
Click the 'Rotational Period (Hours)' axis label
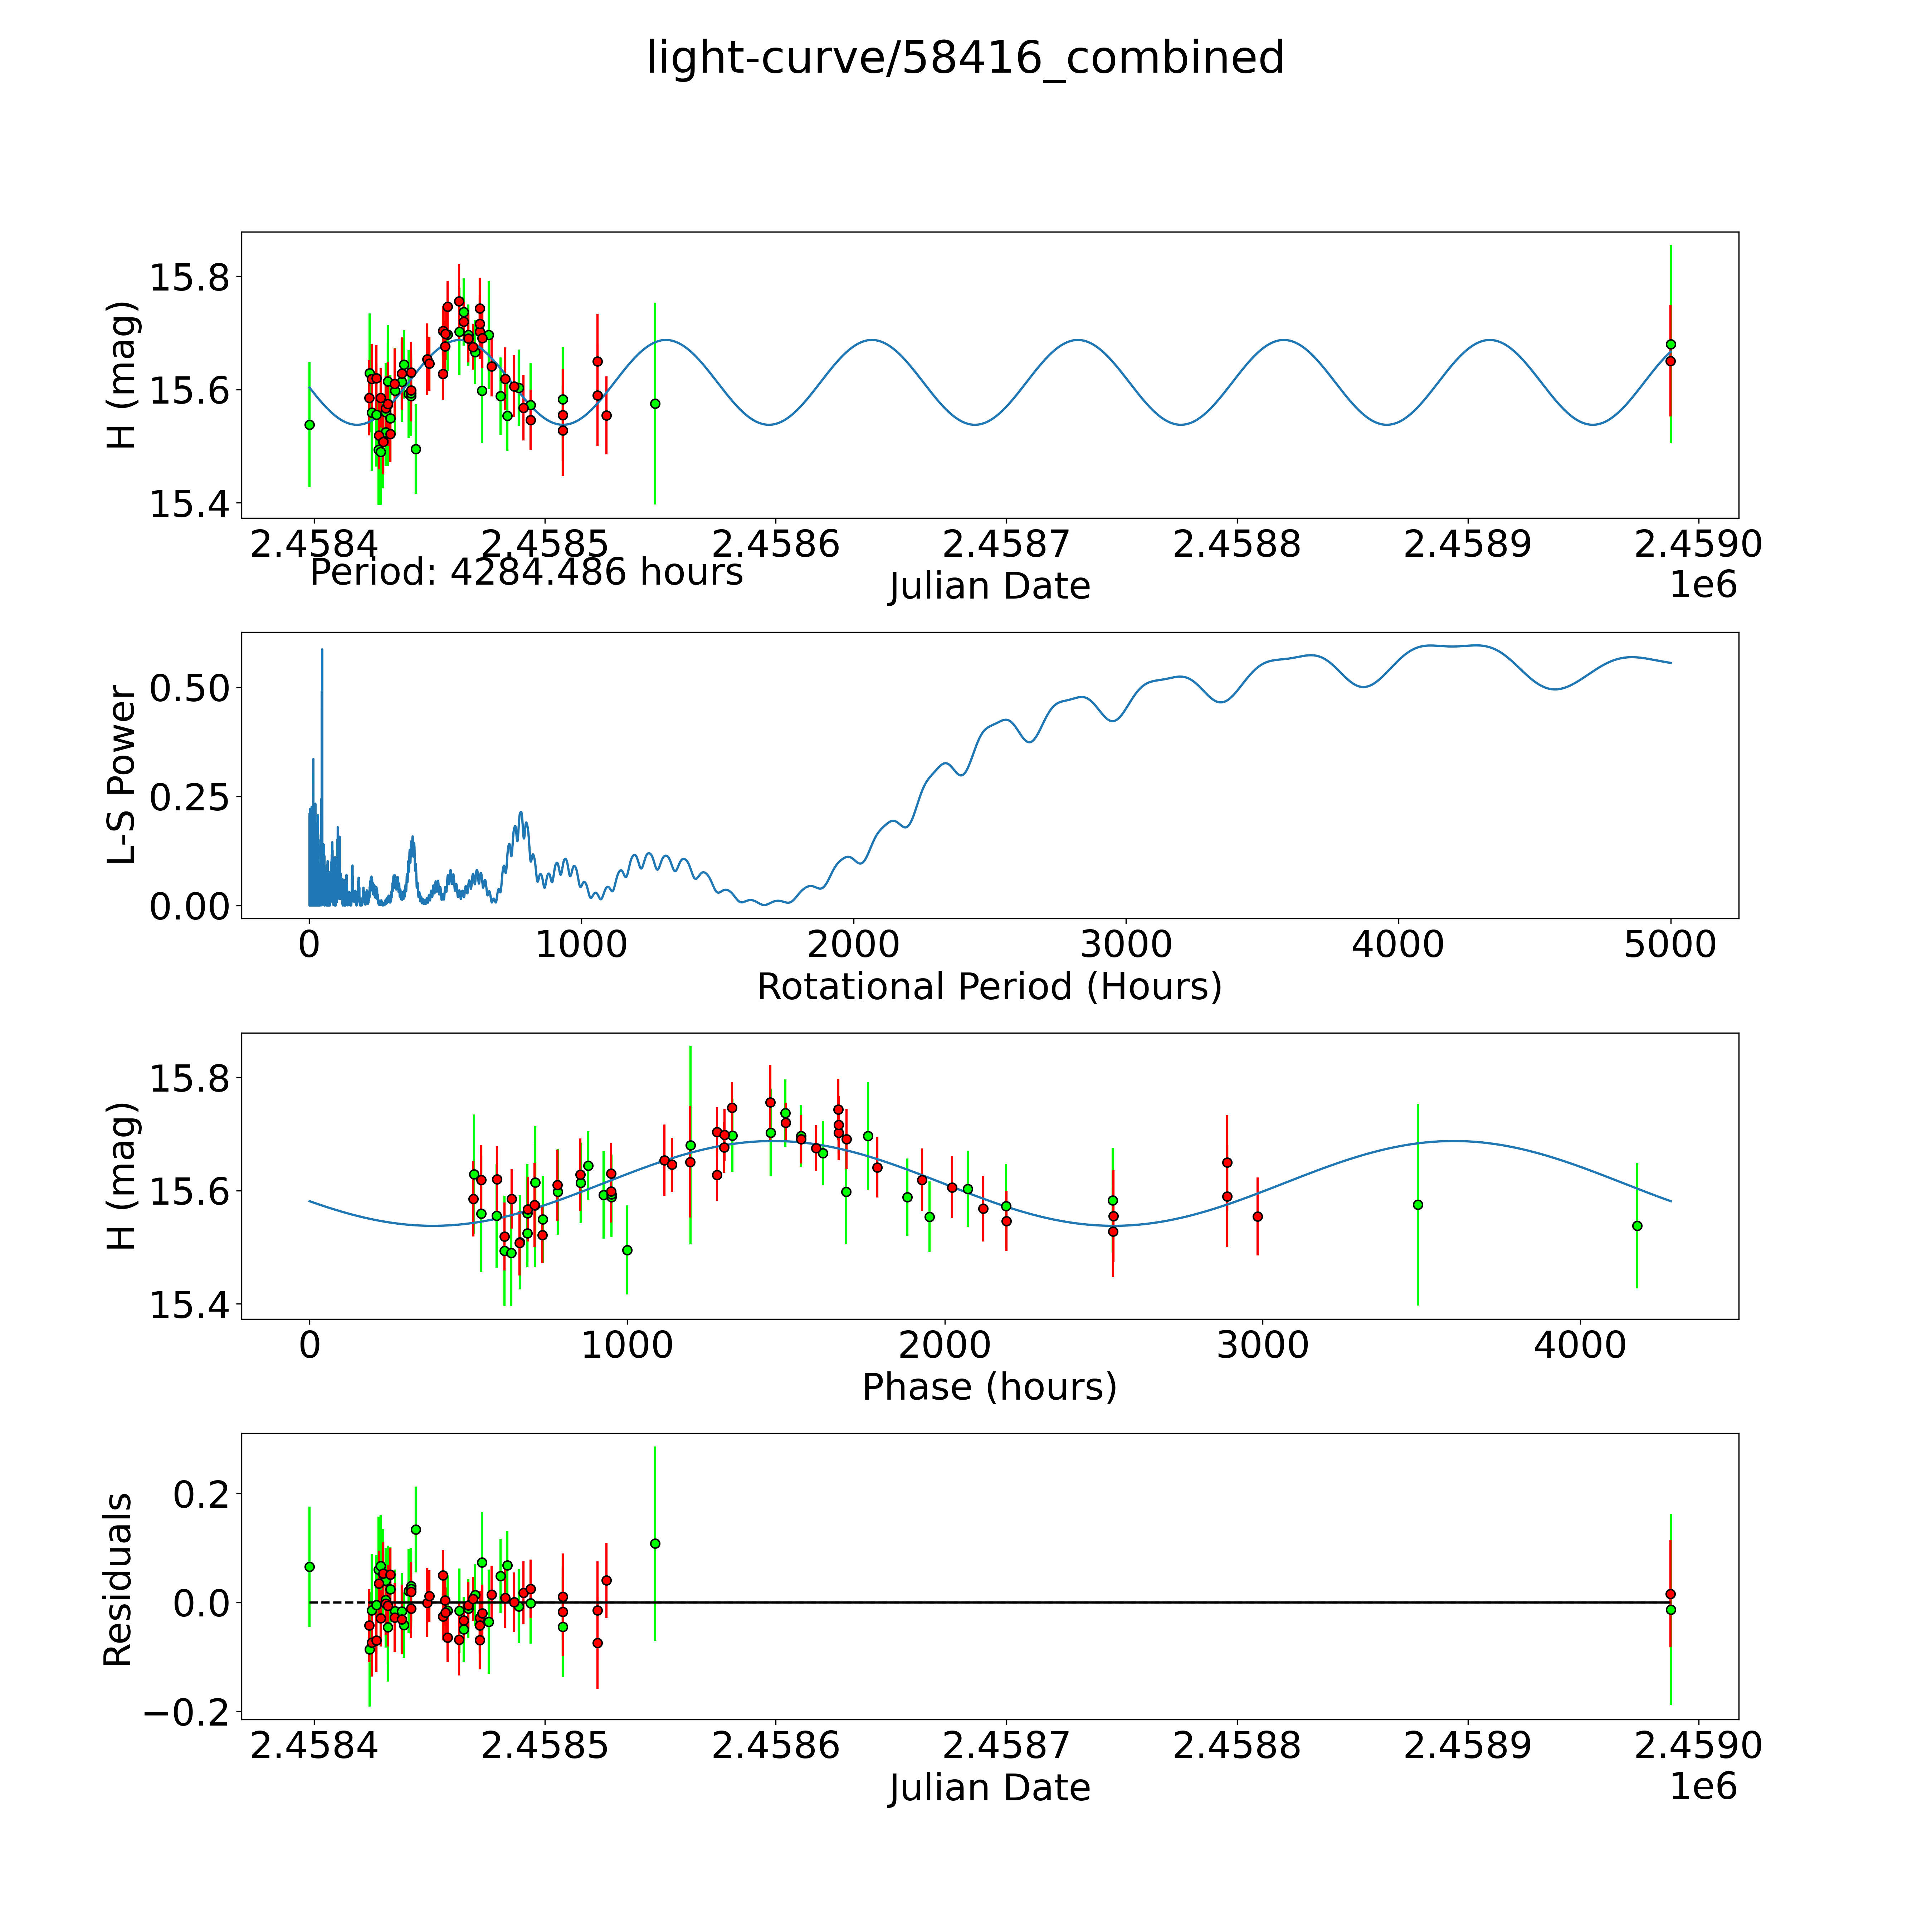(x=989, y=987)
